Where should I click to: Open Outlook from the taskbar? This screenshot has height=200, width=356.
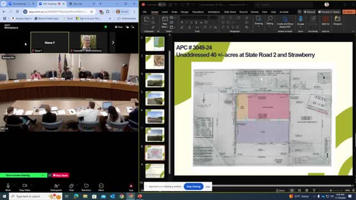(x=112, y=196)
